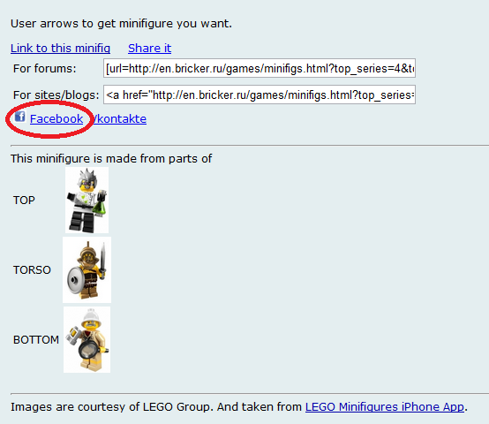The height and width of the screenshot is (424, 489).
Task: Open the Vkontakte share link
Action: click(x=120, y=119)
